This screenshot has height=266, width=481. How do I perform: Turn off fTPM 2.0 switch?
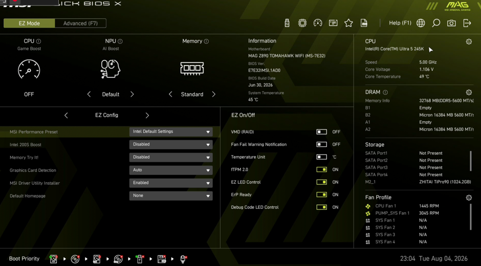pyautogui.click(x=321, y=170)
